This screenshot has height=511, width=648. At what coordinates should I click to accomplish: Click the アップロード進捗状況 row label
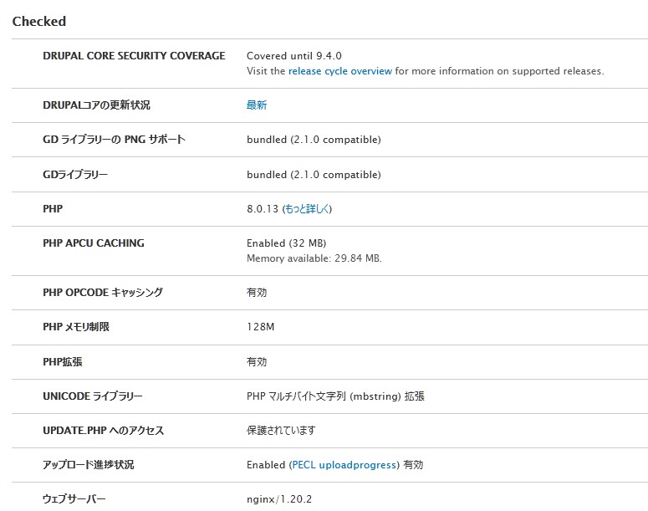[x=88, y=465]
